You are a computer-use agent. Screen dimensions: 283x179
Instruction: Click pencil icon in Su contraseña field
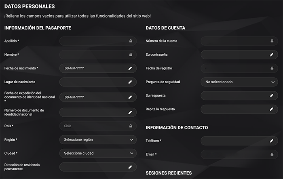[272, 55]
